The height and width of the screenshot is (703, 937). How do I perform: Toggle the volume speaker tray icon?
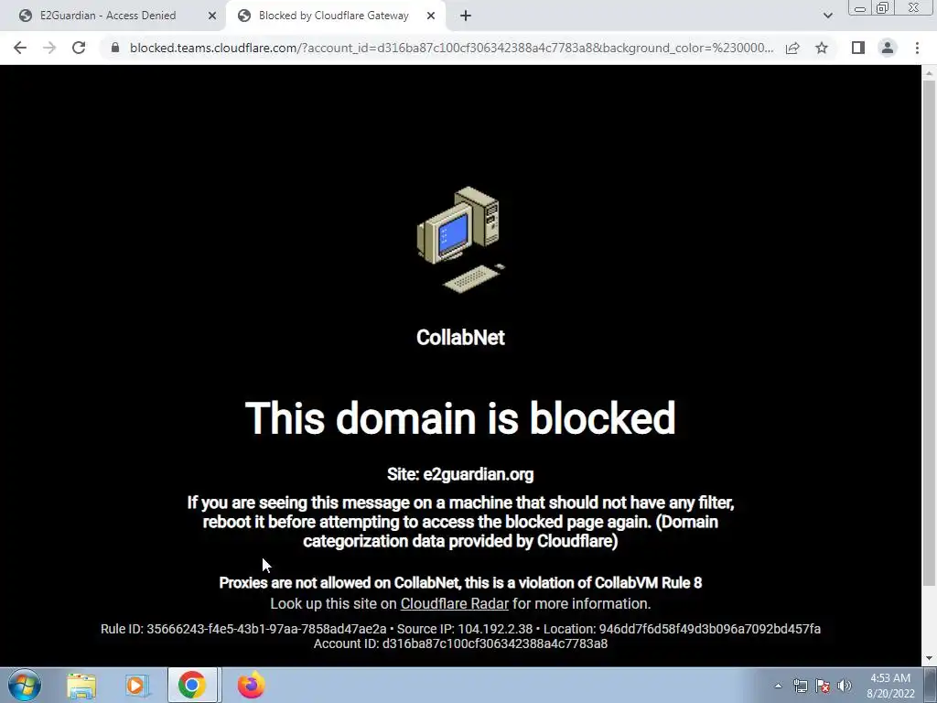tap(844, 686)
